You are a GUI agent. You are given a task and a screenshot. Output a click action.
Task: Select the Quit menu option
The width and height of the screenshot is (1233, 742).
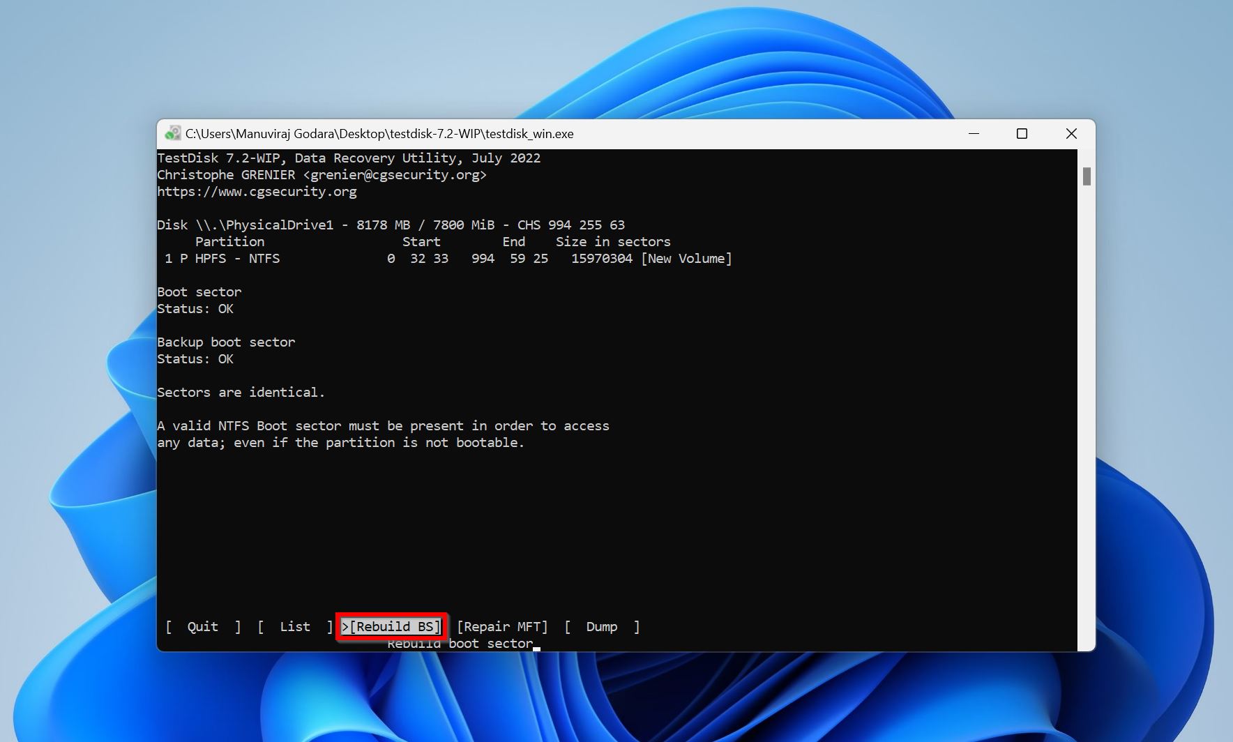pos(202,627)
